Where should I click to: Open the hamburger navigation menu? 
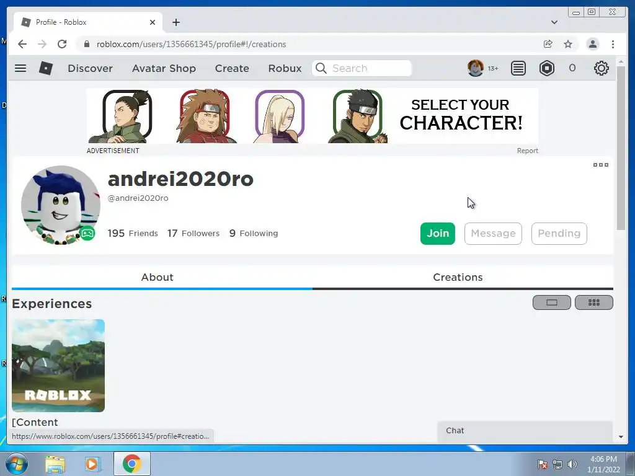20,68
